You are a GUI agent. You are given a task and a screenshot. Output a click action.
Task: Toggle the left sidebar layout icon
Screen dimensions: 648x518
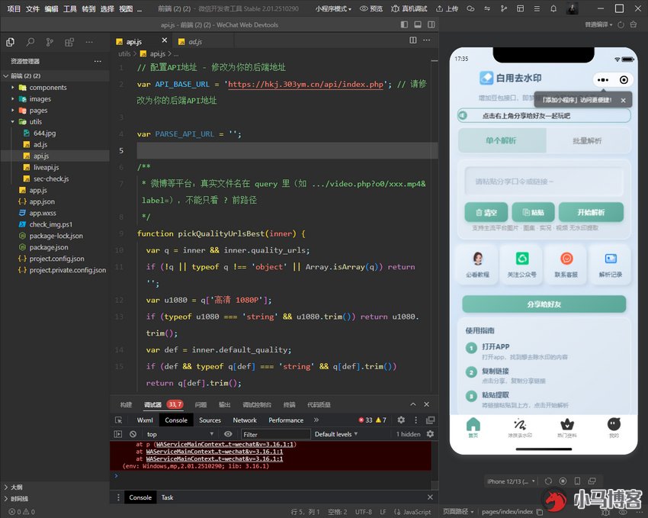tap(404, 25)
